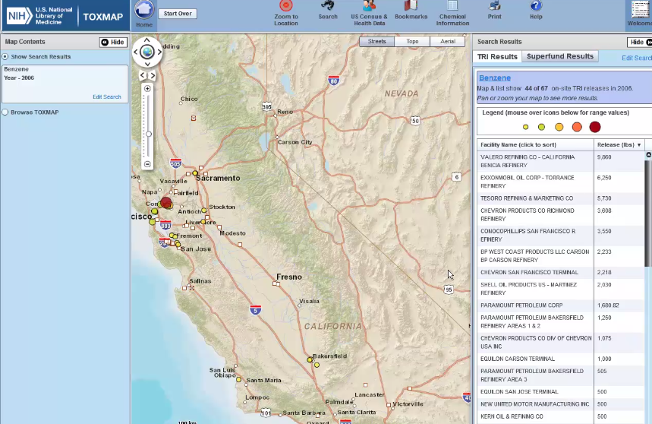Select New United Motor Manufacturing row
The image size is (652, 424).
pyautogui.click(x=560, y=404)
